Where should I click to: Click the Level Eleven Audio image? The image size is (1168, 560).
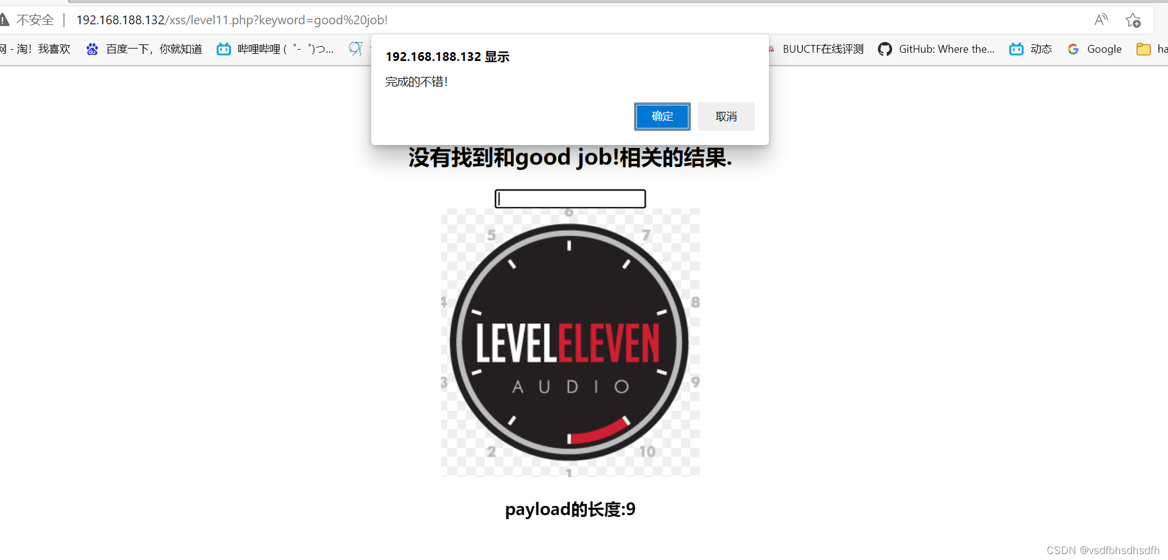tap(570, 342)
